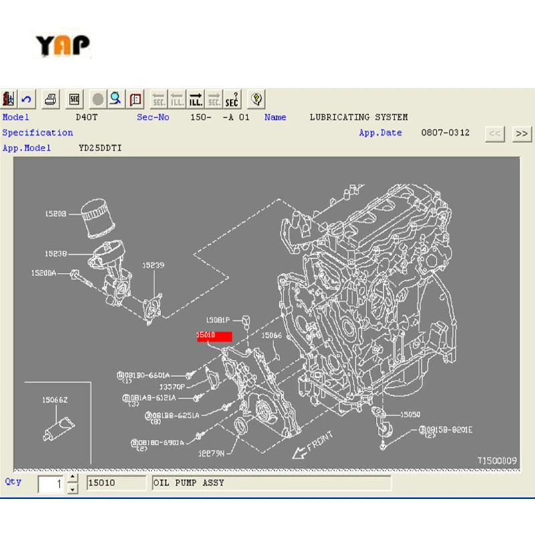Click the gray circle toolbar icon
Screen dimensions: 535x535
pyautogui.click(x=98, y=99)
